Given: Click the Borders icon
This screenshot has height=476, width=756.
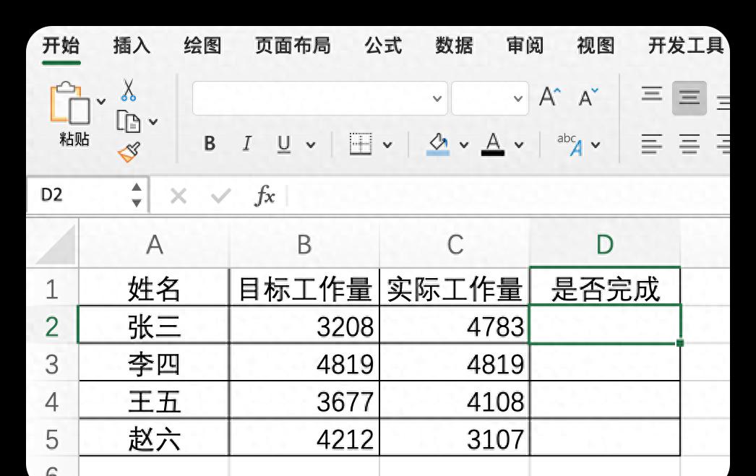Looking at the screenshot, I should (x=361, y=144).
